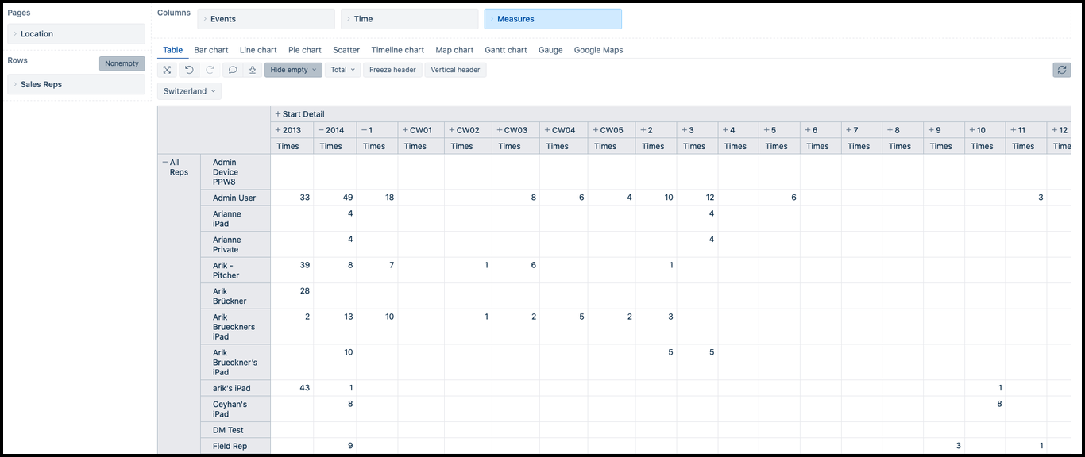Viewport: 1085px width, 457px height.
Task: Click the fullscreen expand icon
Action: pos(168,70)
